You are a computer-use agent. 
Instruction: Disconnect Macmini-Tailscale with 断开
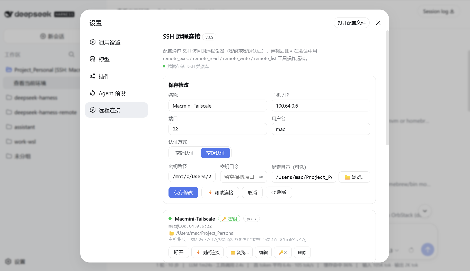[x=179, y=252]
